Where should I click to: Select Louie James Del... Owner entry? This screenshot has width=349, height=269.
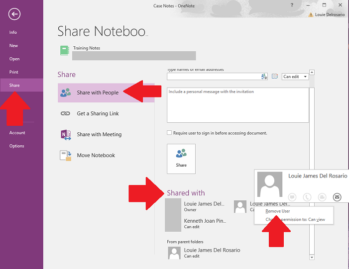[204, 206]
